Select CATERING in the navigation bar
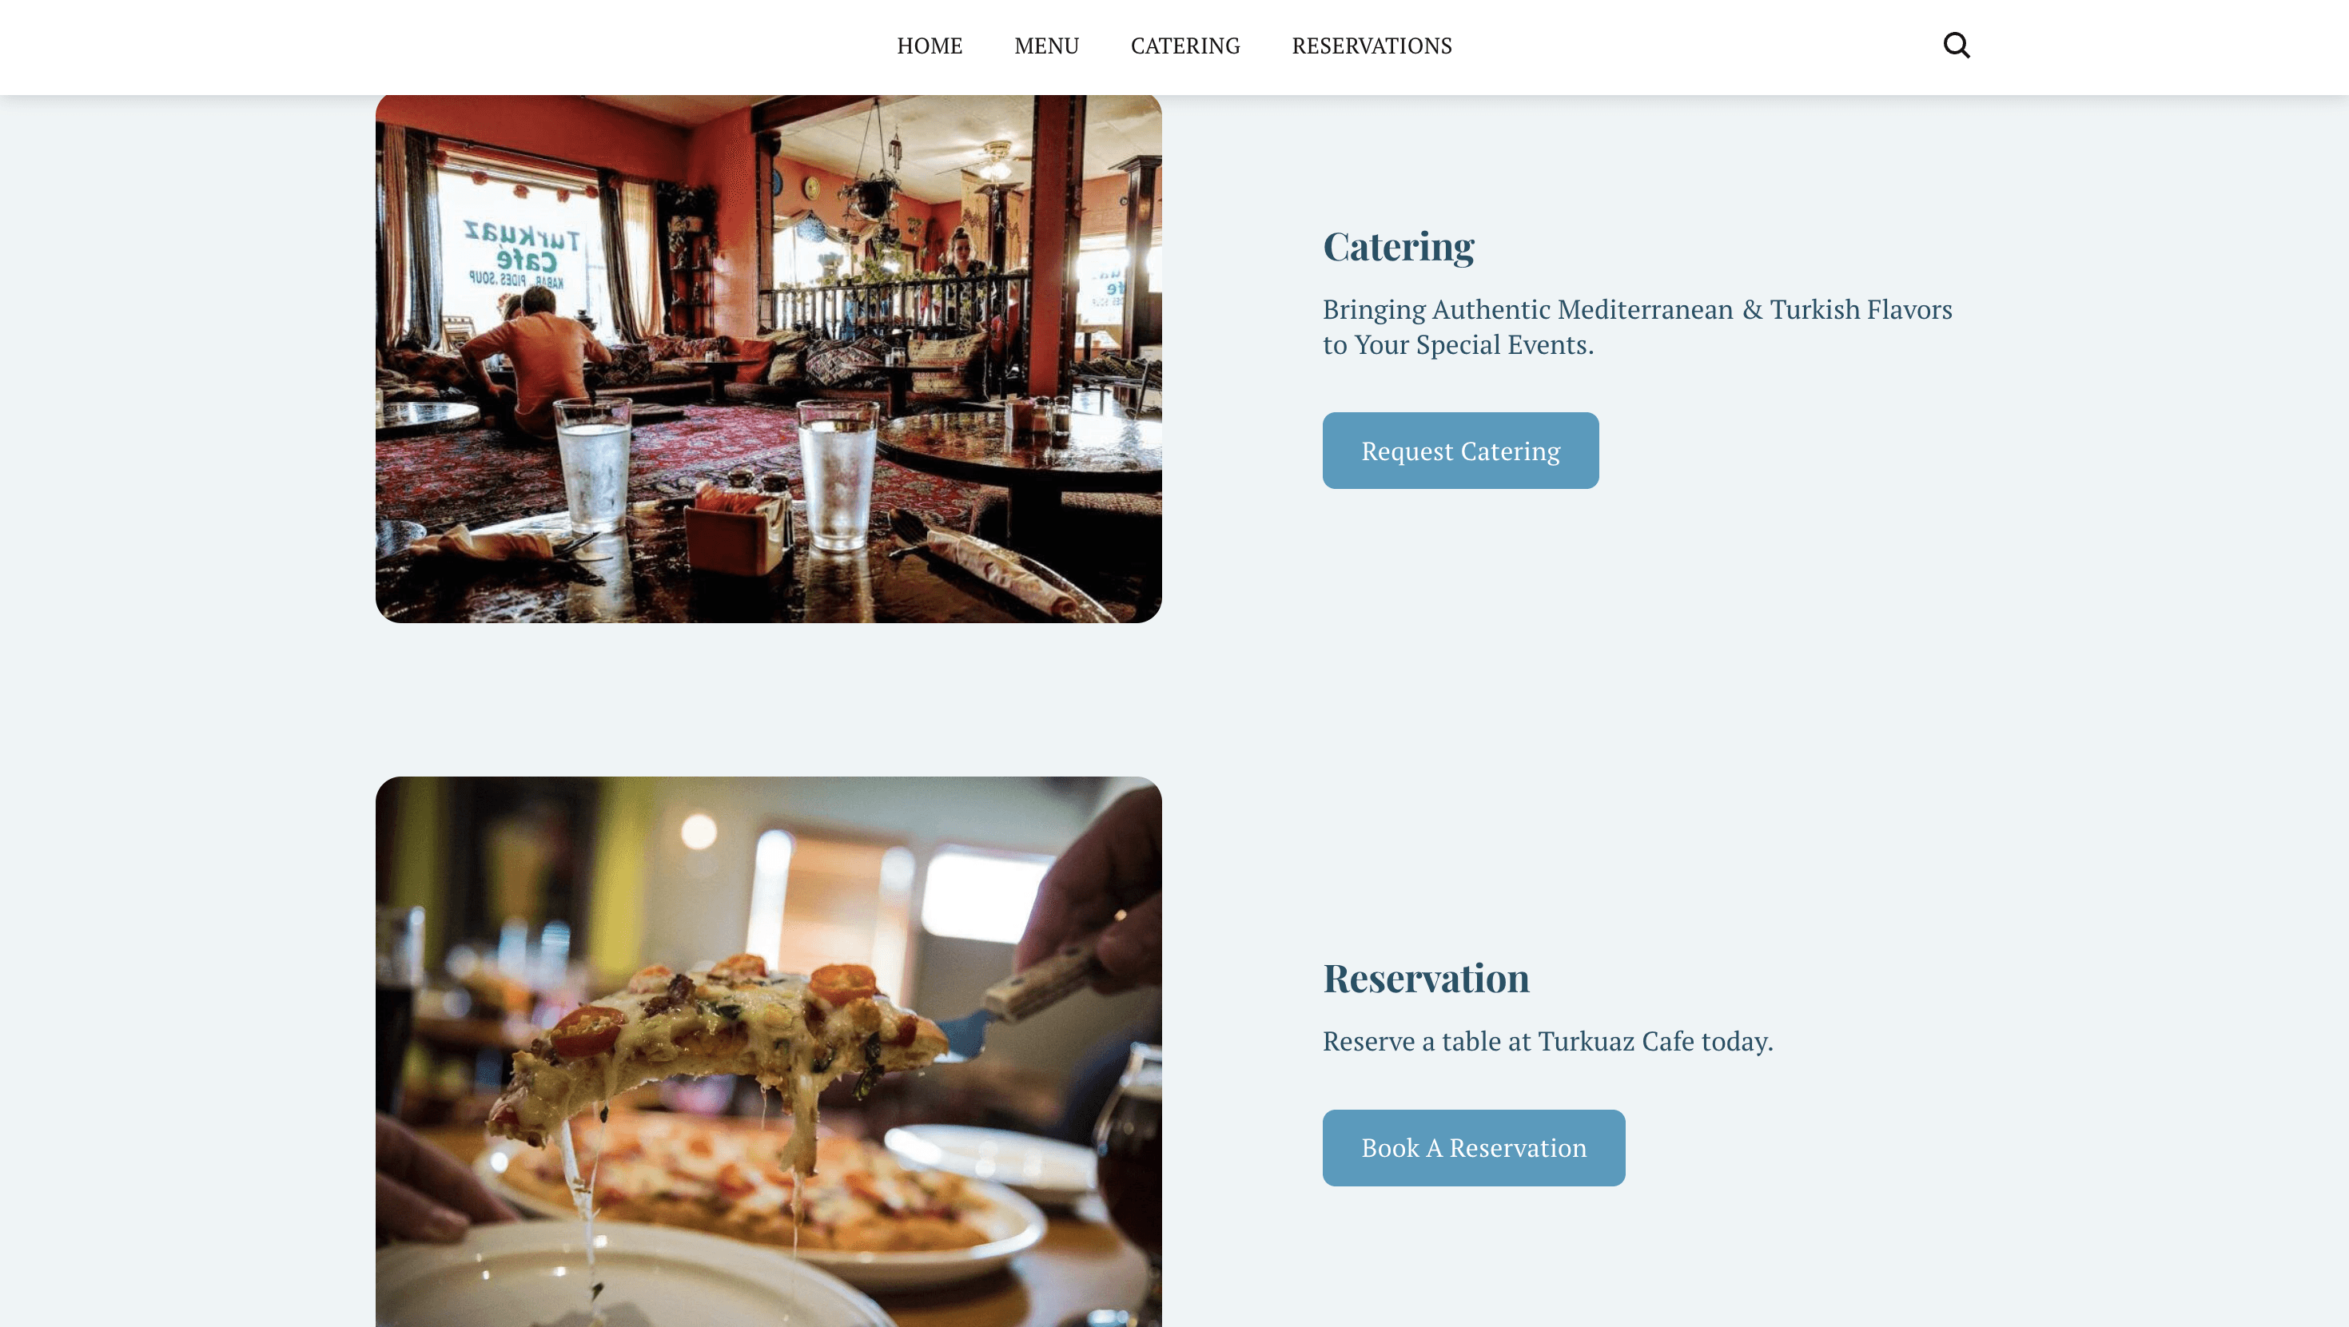The height and width of the screenshot is (1327, 2349). tap(1184, 46)
